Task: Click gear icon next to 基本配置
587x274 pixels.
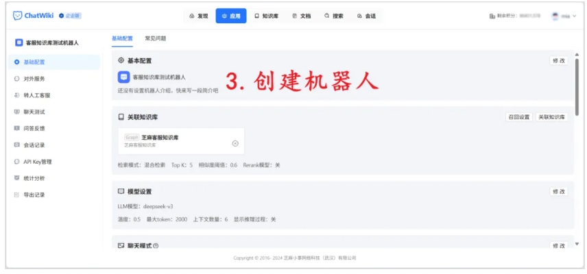Action: [x=121, y=60]
